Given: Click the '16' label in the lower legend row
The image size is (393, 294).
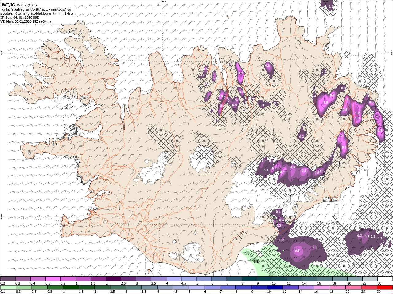Looking at the screenshot, I should coord(316,292).
